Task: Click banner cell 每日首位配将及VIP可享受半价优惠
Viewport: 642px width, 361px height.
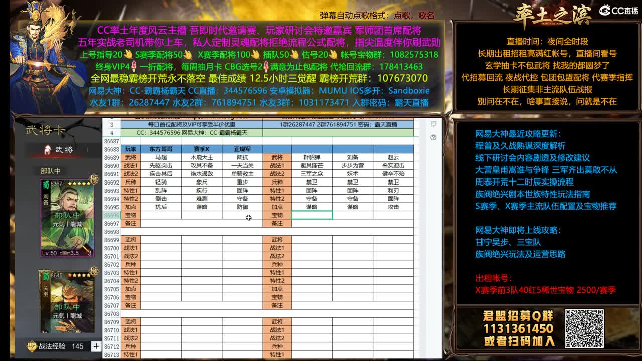Action: point(192,124)
